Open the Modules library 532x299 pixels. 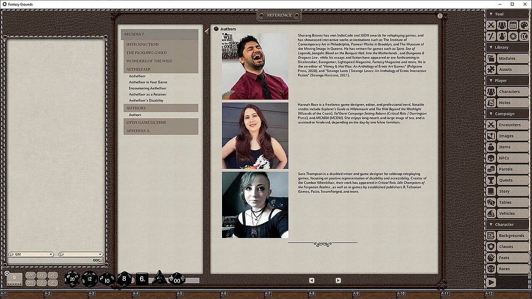click(512, 59)
